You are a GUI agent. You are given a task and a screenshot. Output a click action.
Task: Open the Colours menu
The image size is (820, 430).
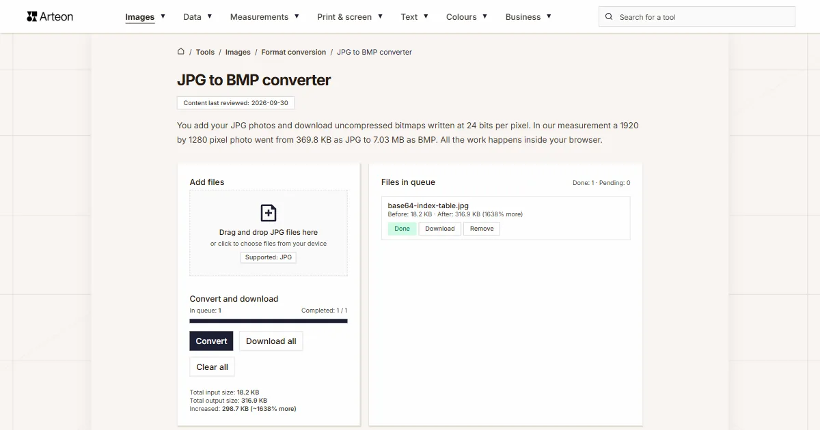[x=461, y=17]
